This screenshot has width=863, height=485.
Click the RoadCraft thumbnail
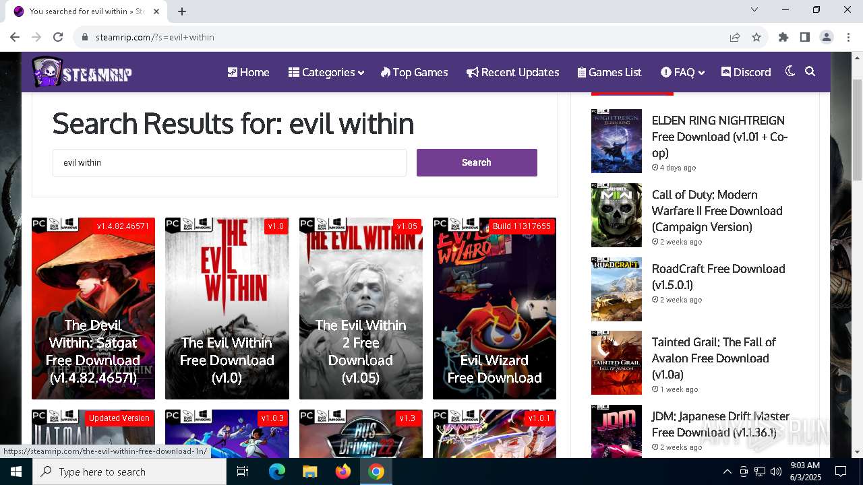pos(616,289)
